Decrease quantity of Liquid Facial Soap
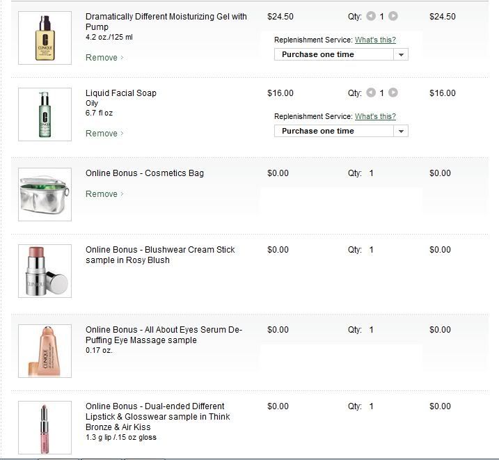 coord(371,93)
